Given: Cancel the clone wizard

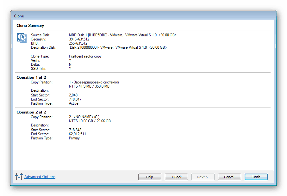Looking at the screenshot, I should (x=229, y=177).
